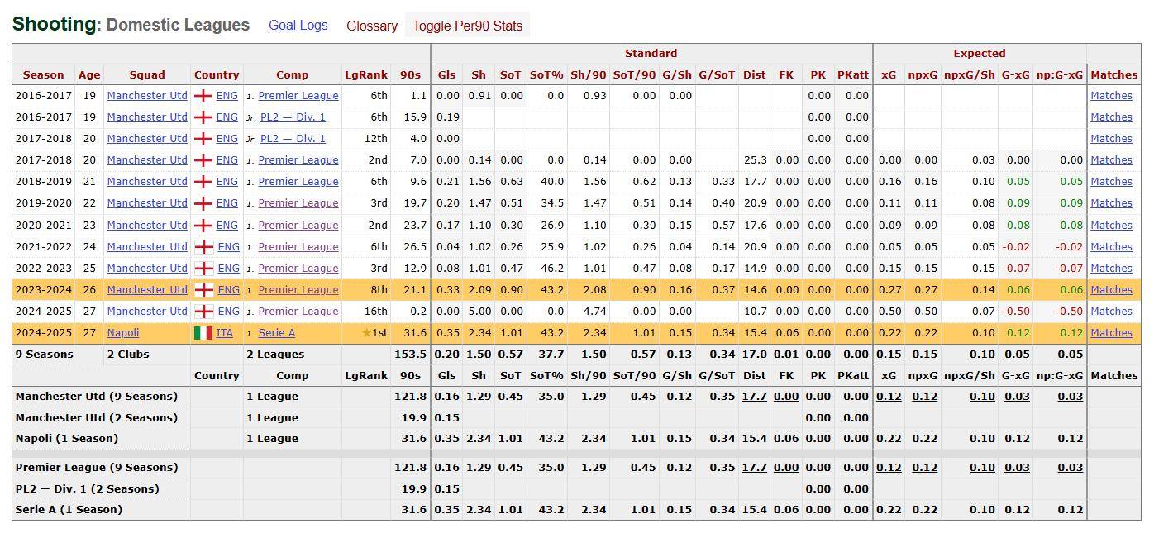Image resolution: width=1154 pixels, height=533 pixels.
Task: Open the Serie A competition link
Action: (277, 332)
